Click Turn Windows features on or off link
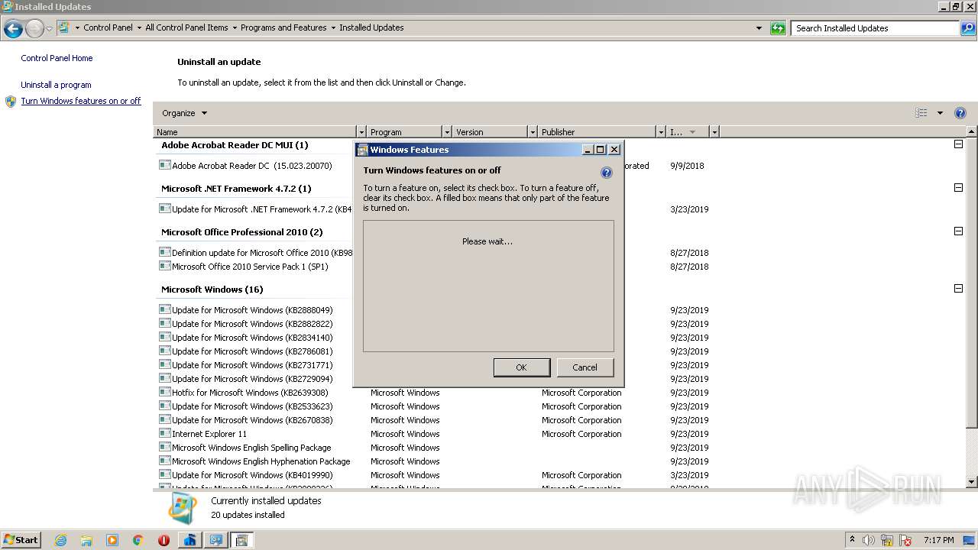 coord(81,101)
